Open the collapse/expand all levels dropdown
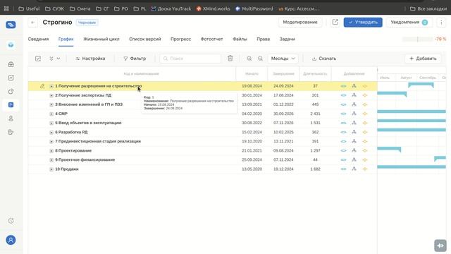This screenshot has height=254, width=451. [x=54, y=59]
